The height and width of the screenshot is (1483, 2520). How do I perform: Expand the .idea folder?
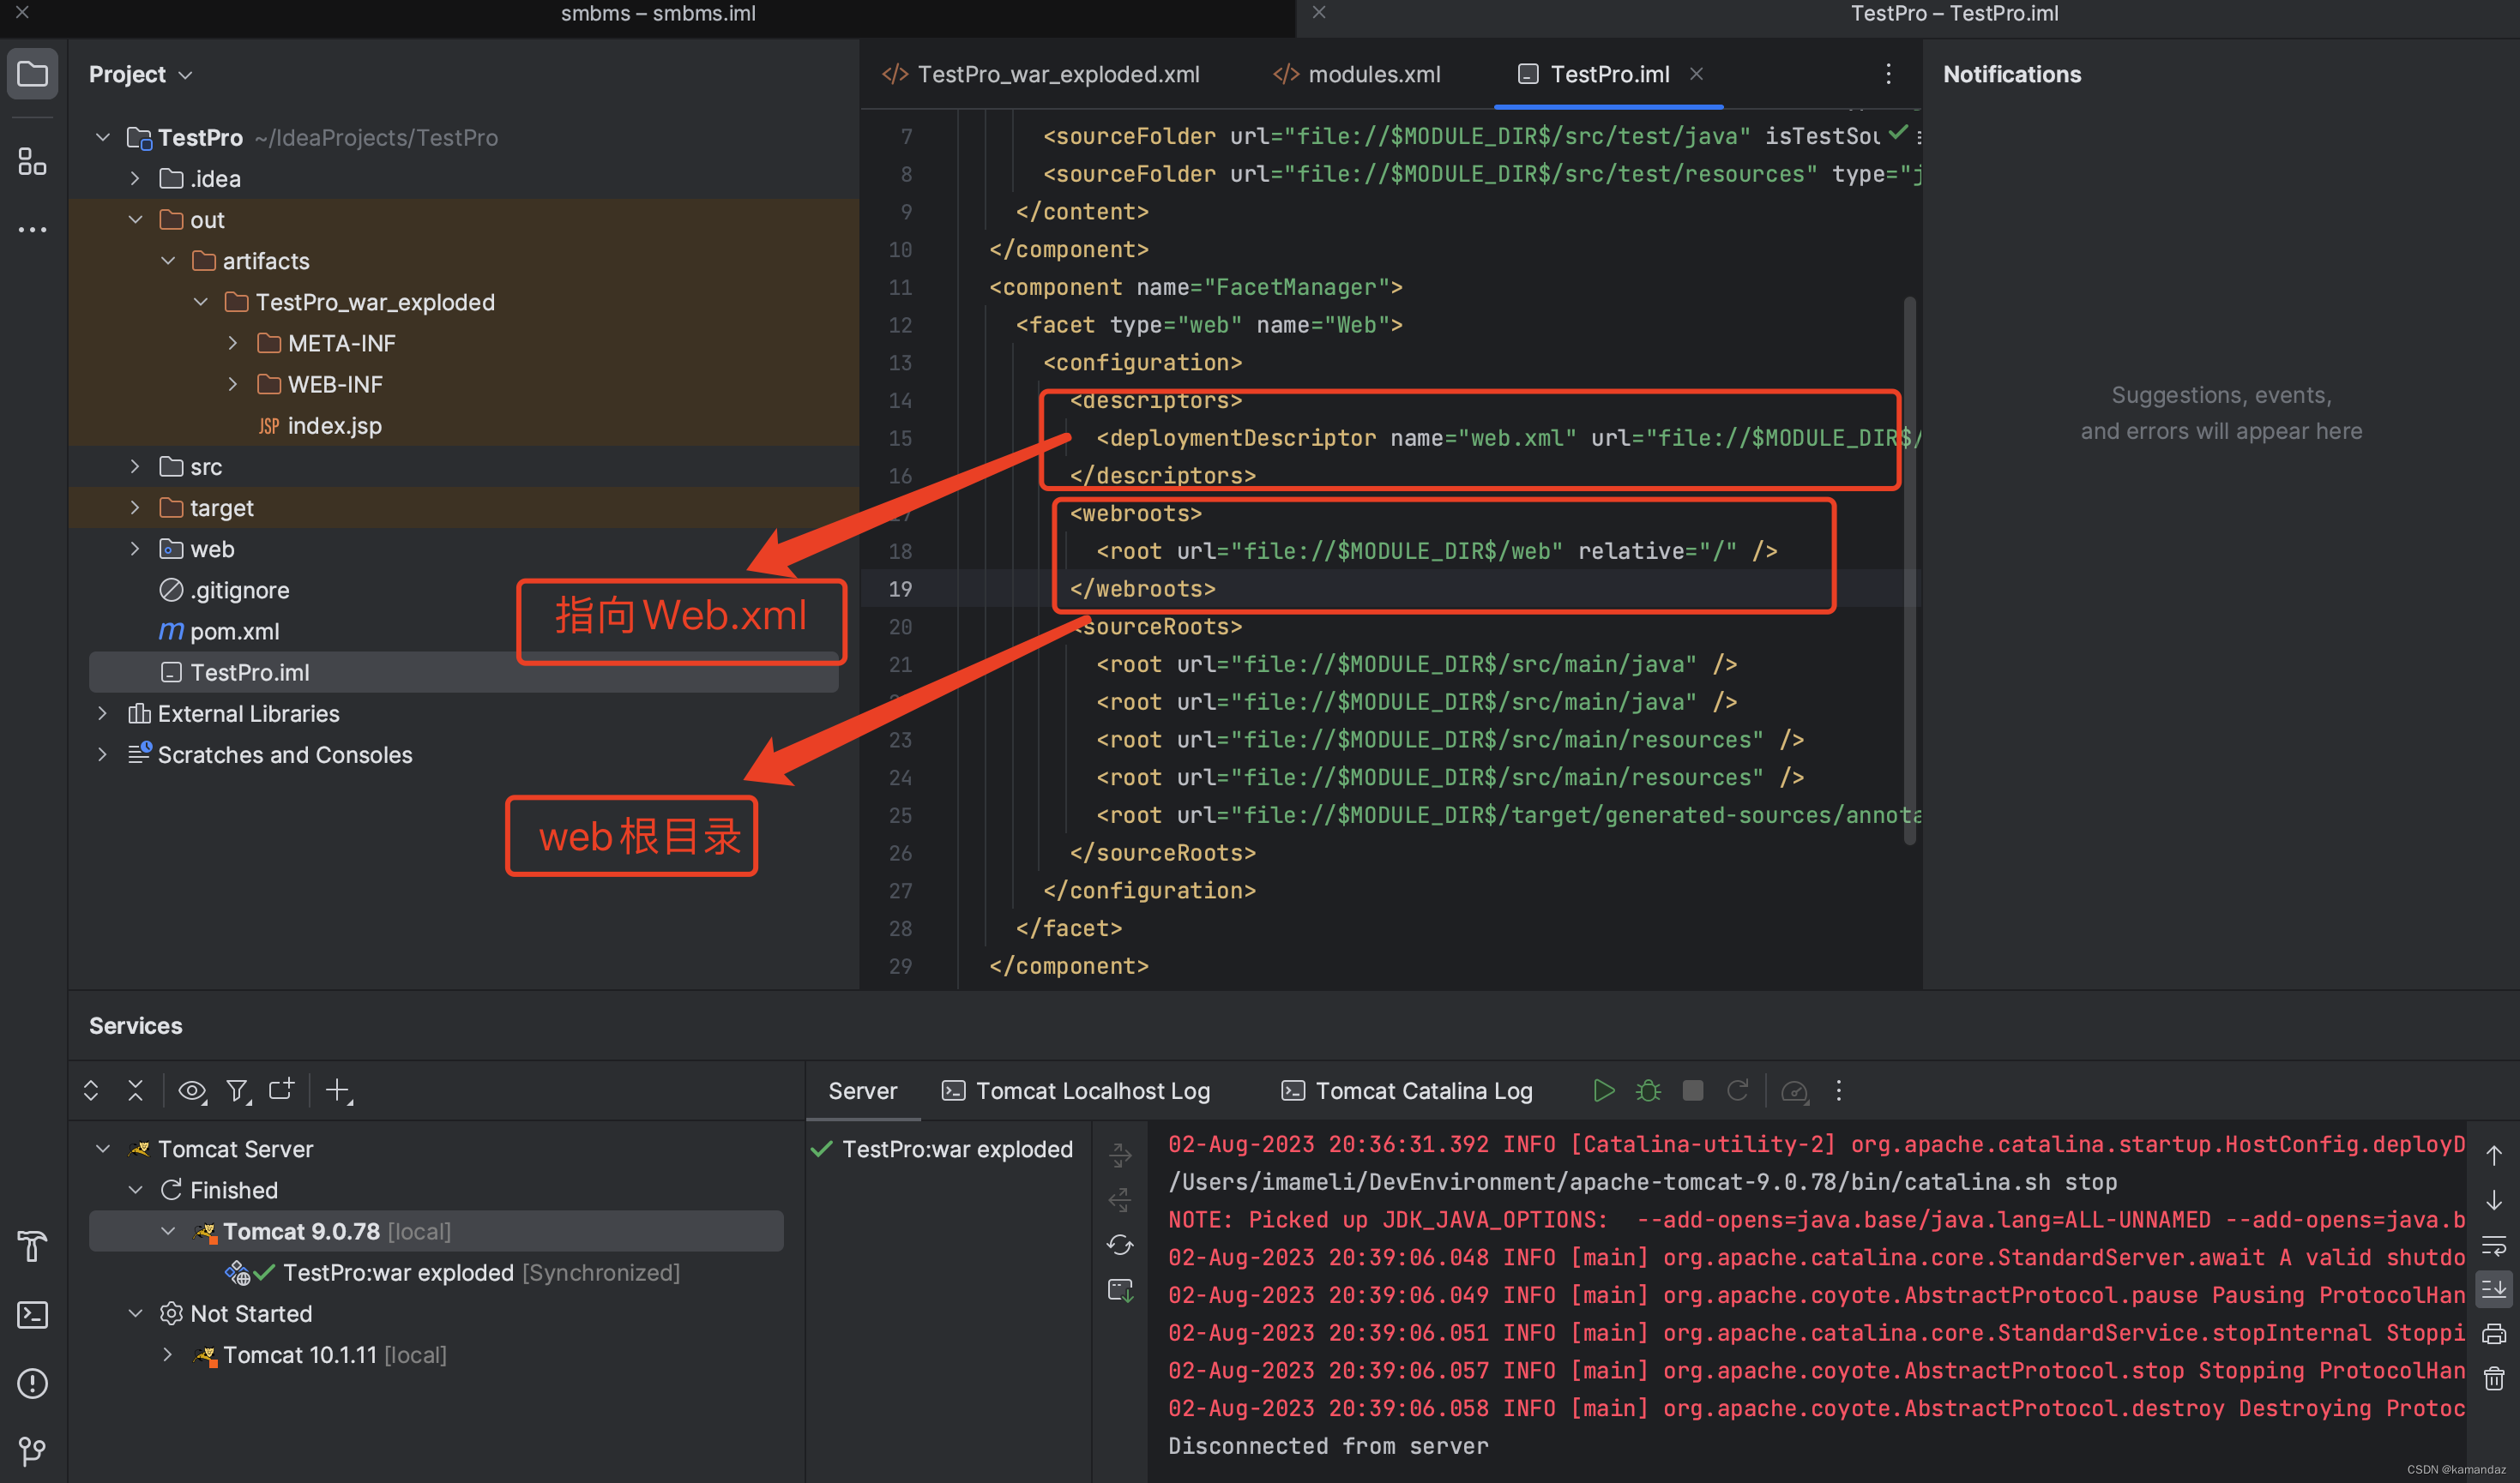click(135, 178)
